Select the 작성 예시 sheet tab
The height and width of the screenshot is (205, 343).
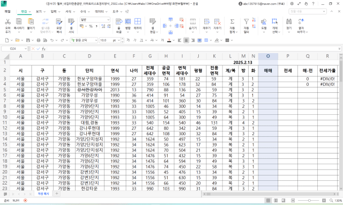43,194
